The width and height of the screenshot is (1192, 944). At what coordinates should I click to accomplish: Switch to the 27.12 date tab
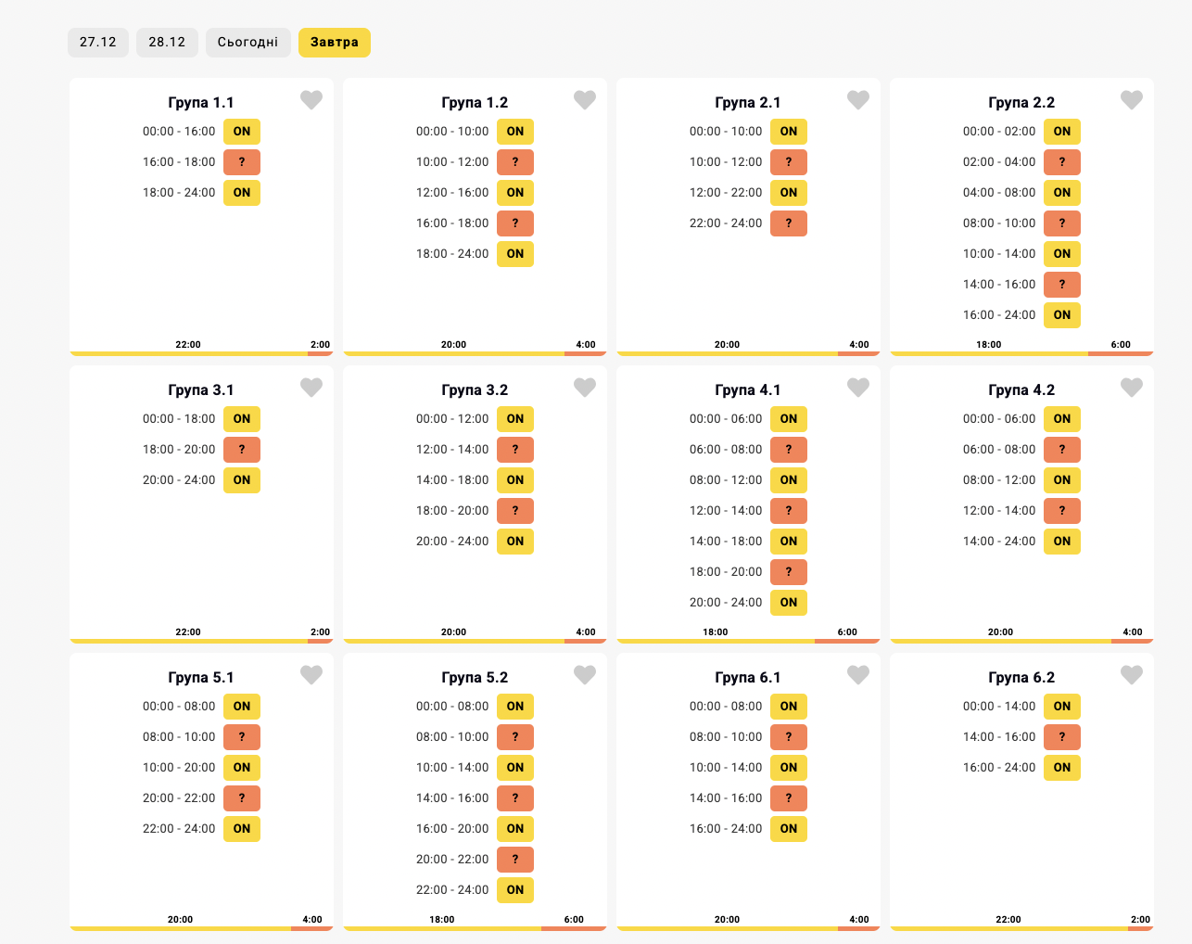(x=98, y=43)
